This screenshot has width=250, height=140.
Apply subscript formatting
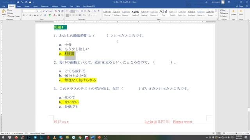click(x=38, y=15)
